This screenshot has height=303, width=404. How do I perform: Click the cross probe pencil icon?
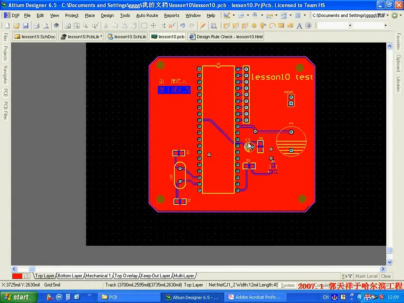[202, 26]
